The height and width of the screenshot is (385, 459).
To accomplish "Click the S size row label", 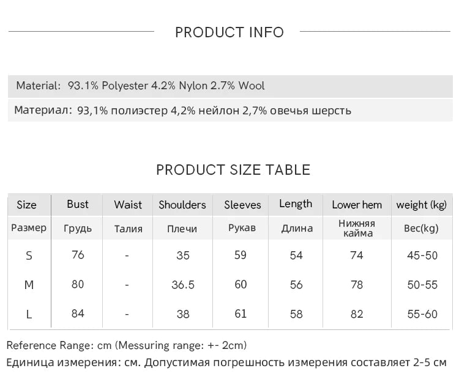I will [29, 255].
